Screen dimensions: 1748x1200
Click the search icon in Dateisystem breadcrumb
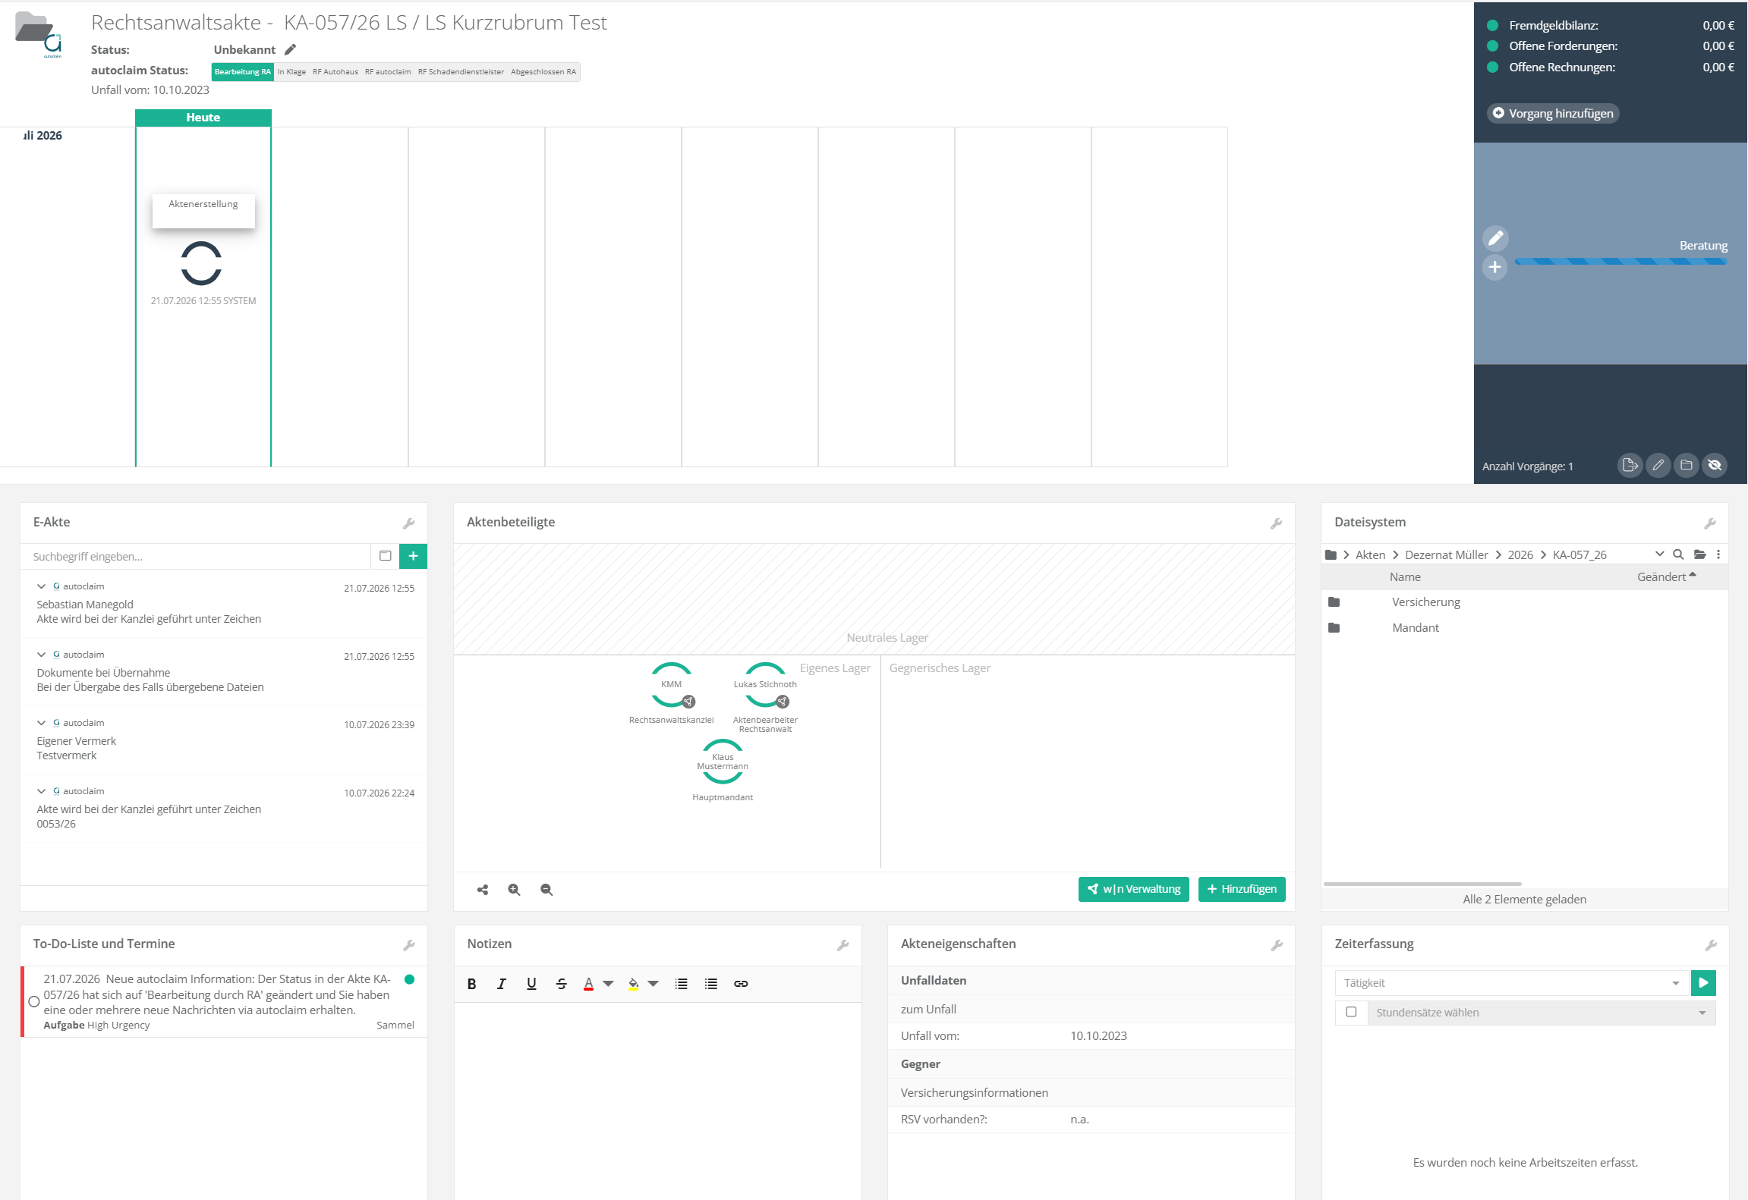coord(1679,554)
